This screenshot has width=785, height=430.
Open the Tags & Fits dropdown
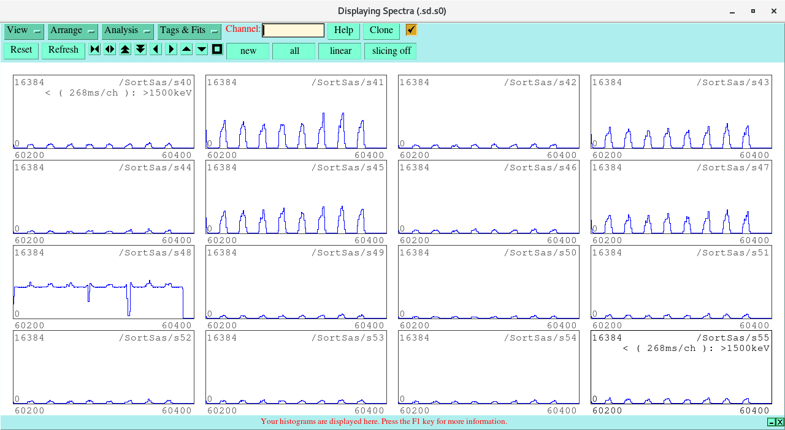pyautogui.click(x=189, y=31)
